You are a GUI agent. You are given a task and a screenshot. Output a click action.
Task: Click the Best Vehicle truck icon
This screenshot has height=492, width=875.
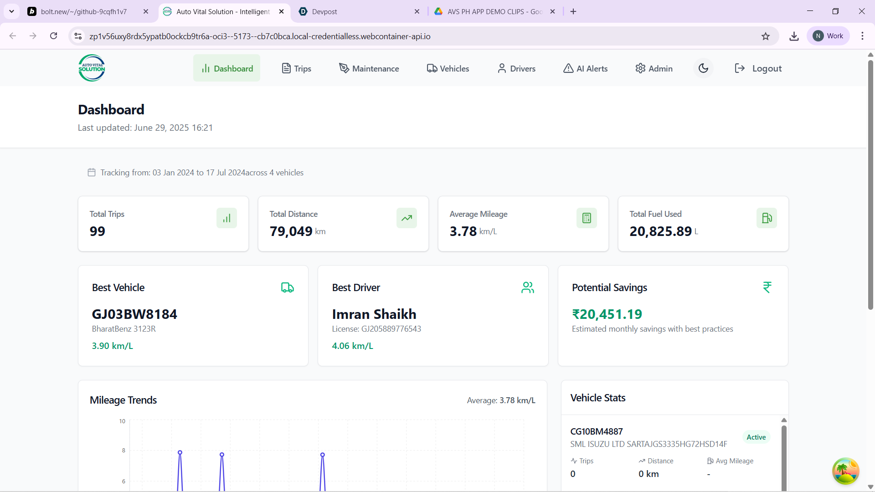pos(287,287)
